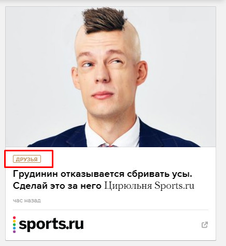The height and width of the screenshot is (246, 226).
Task: Click the red dot in sports.ru logo
Action: point(14,218)
